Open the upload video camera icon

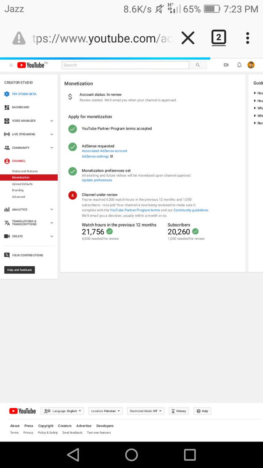click(226, 65)
